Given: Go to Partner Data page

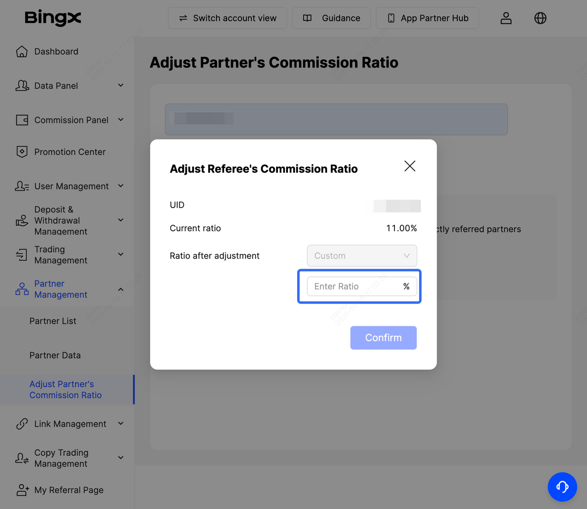Looking at the screenshot, I should coord(55,355).
